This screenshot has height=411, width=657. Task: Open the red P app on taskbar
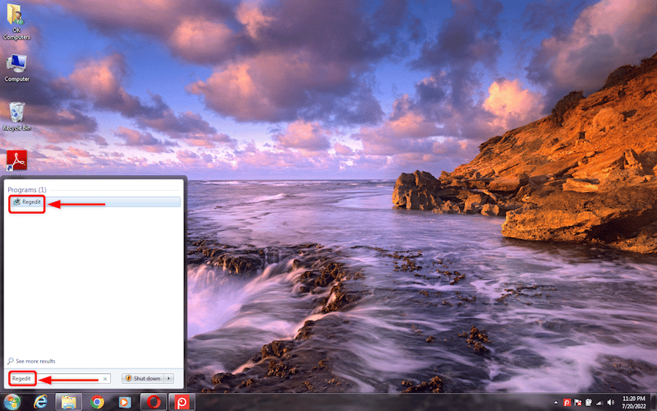tap(181, 402)
